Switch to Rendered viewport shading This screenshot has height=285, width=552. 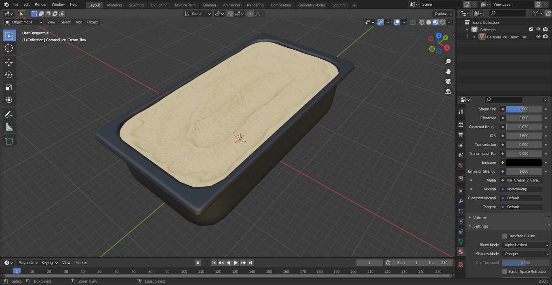(442, 22)
